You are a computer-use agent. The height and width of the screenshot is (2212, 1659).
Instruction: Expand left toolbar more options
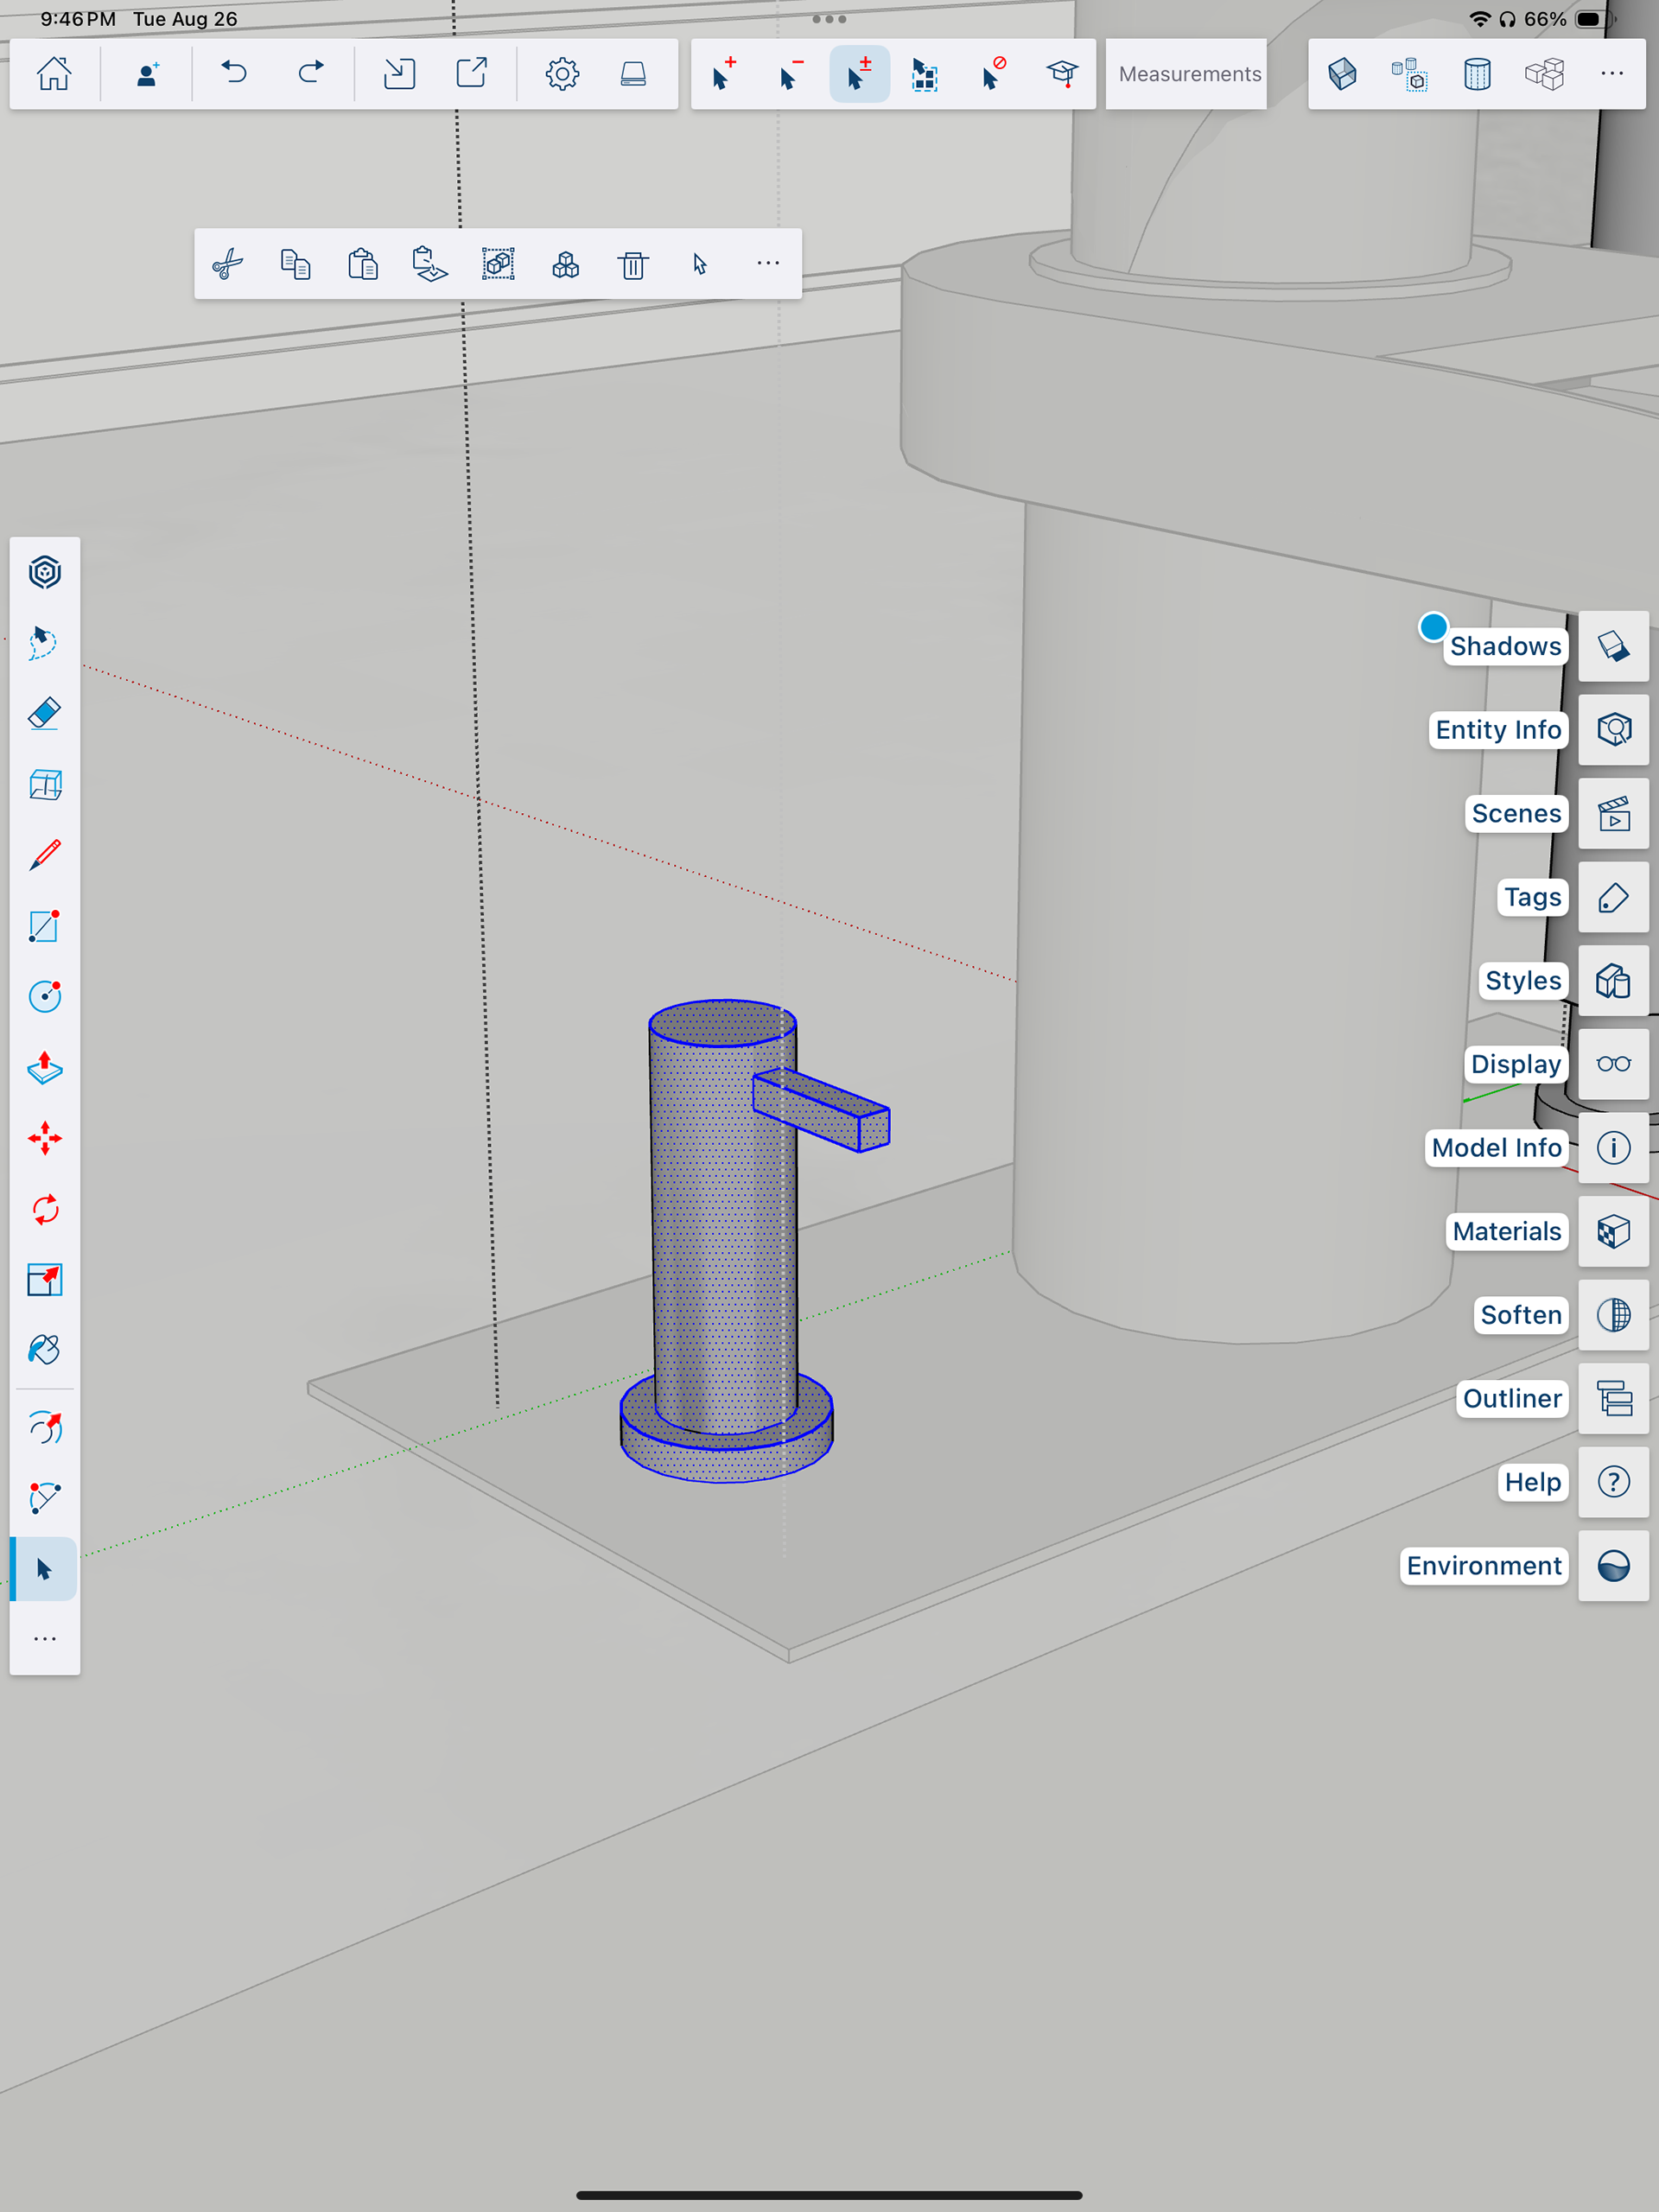(45, 1638)
